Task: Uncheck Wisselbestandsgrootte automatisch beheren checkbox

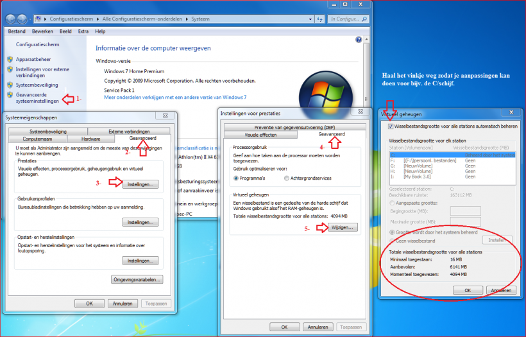Action: [x=392, y=127]
